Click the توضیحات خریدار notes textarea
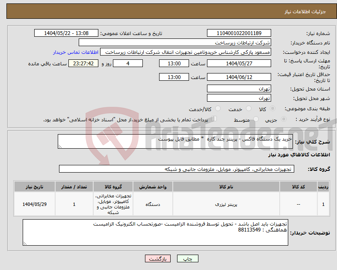337x270 pixels. (x=155, y=232)
